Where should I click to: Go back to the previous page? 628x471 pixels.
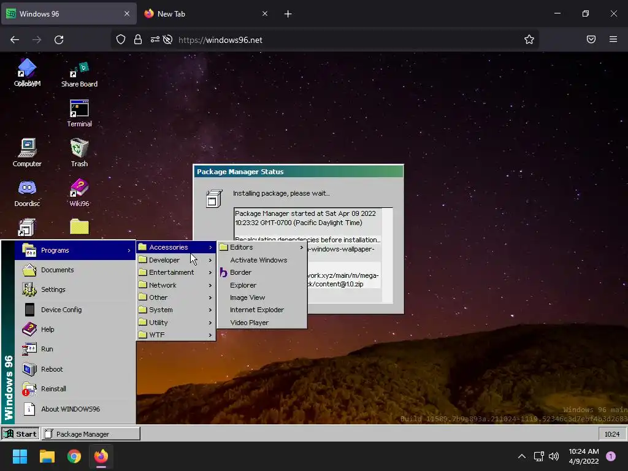[x=15, y=40]
